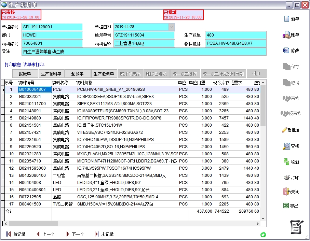Click the 生产退料单 tab

tap(104, 74)
